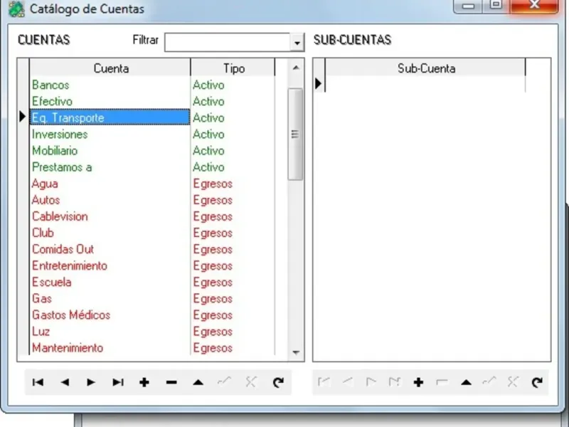569x427 pixels.
Task: Post edit checkmark in Cuentas navigator
Action: pos(225,382)
